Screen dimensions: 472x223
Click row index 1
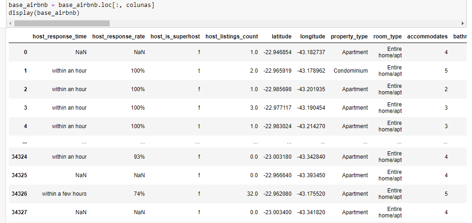25,71
